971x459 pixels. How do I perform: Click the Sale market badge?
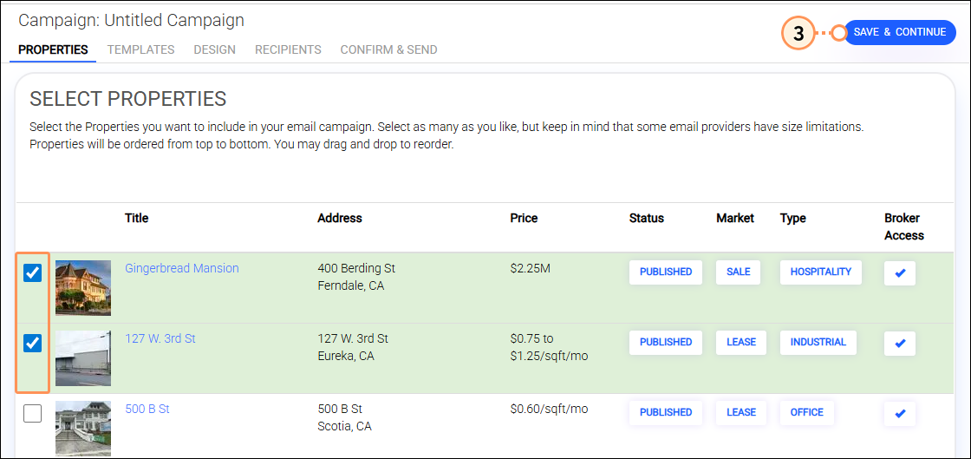(738, 272)
